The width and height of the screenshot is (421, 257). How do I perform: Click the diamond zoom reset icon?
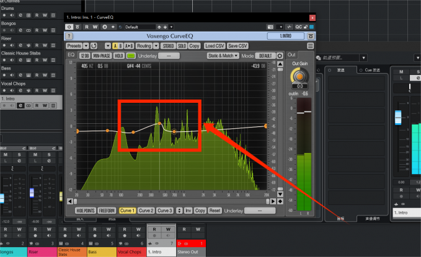[280, 201]
